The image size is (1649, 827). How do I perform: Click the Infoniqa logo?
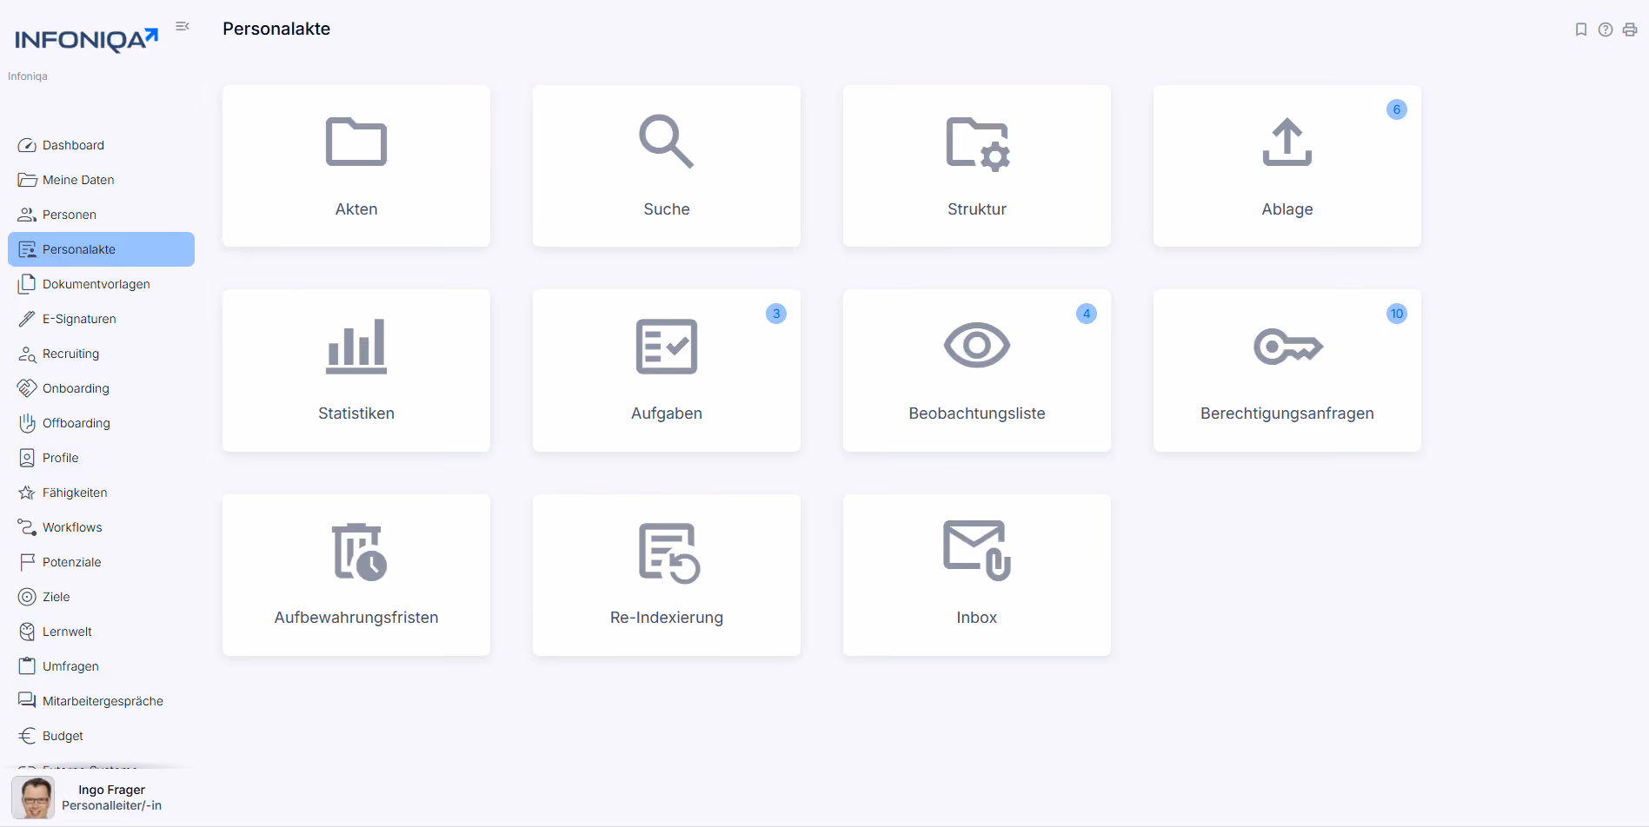87,40
